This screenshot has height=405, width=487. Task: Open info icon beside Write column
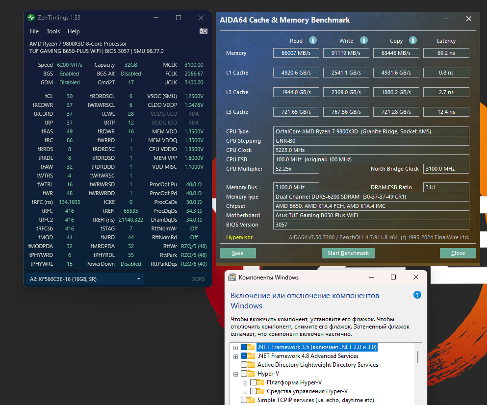[364, 40]
